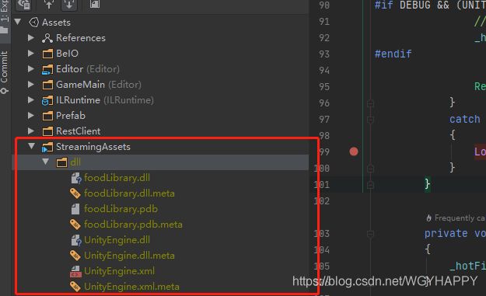Collapse the dll folder
486x296 pixels.
tap(46, 162)
